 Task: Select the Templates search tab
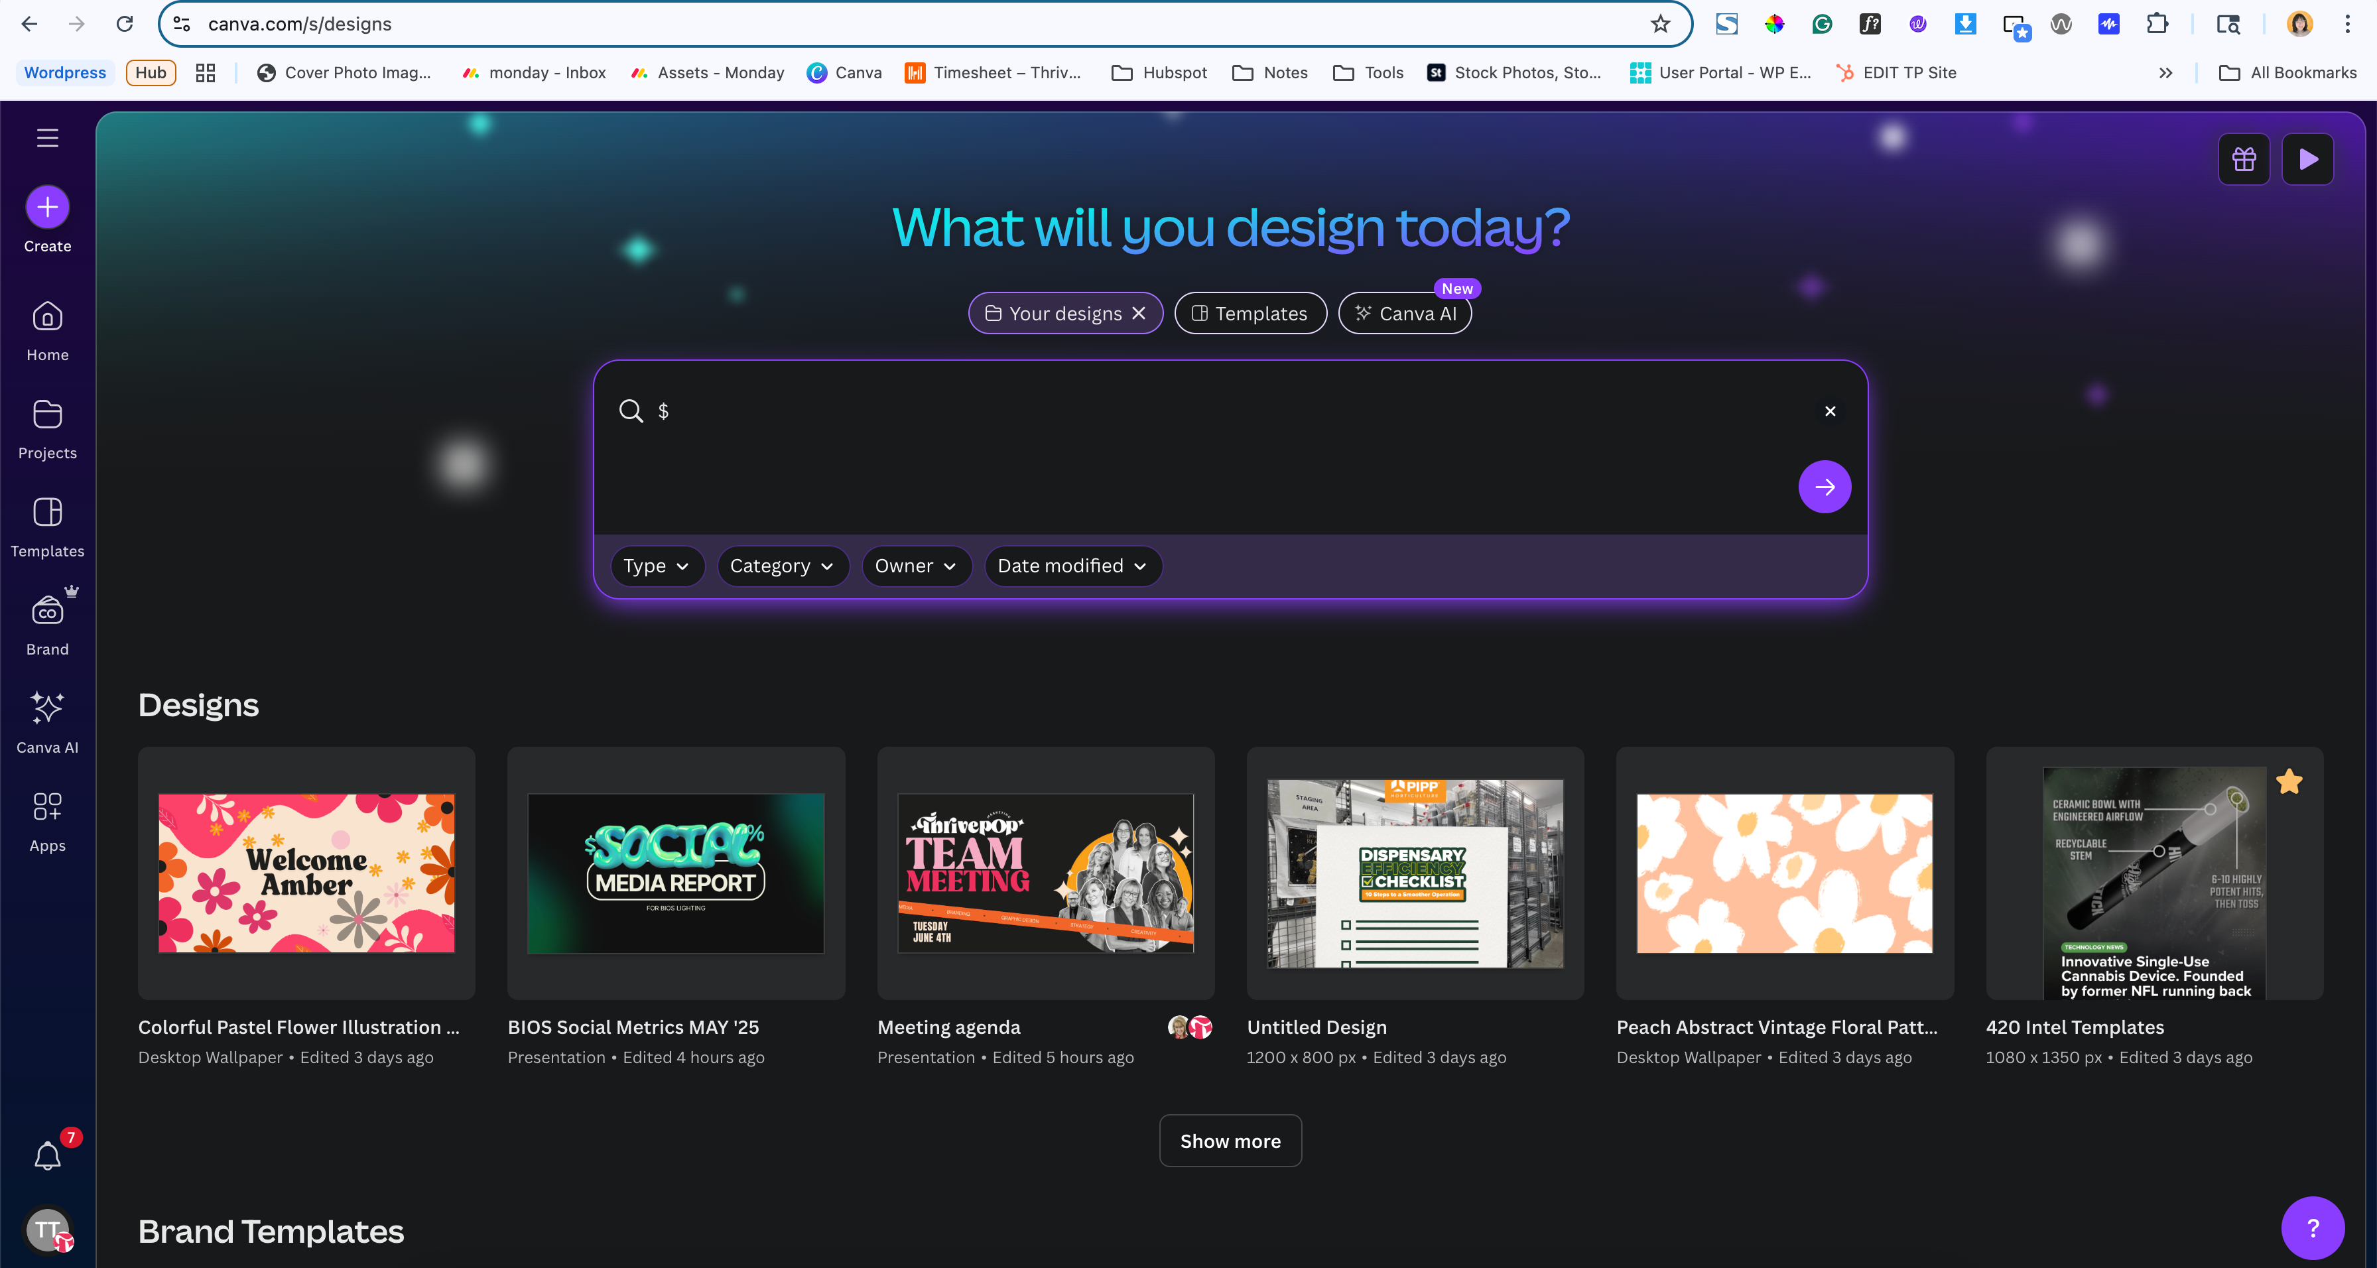[x=1250, y=314]
